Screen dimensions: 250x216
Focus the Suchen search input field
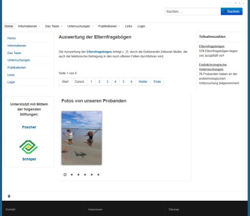(x=193, y=11)
